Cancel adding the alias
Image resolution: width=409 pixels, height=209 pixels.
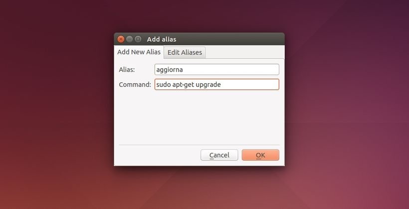(x=219, y=155)
